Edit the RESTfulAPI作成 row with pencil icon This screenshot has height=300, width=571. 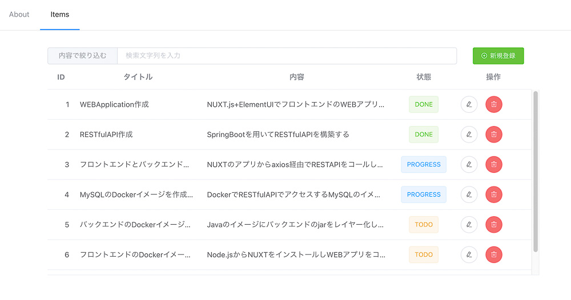point(469,135)
